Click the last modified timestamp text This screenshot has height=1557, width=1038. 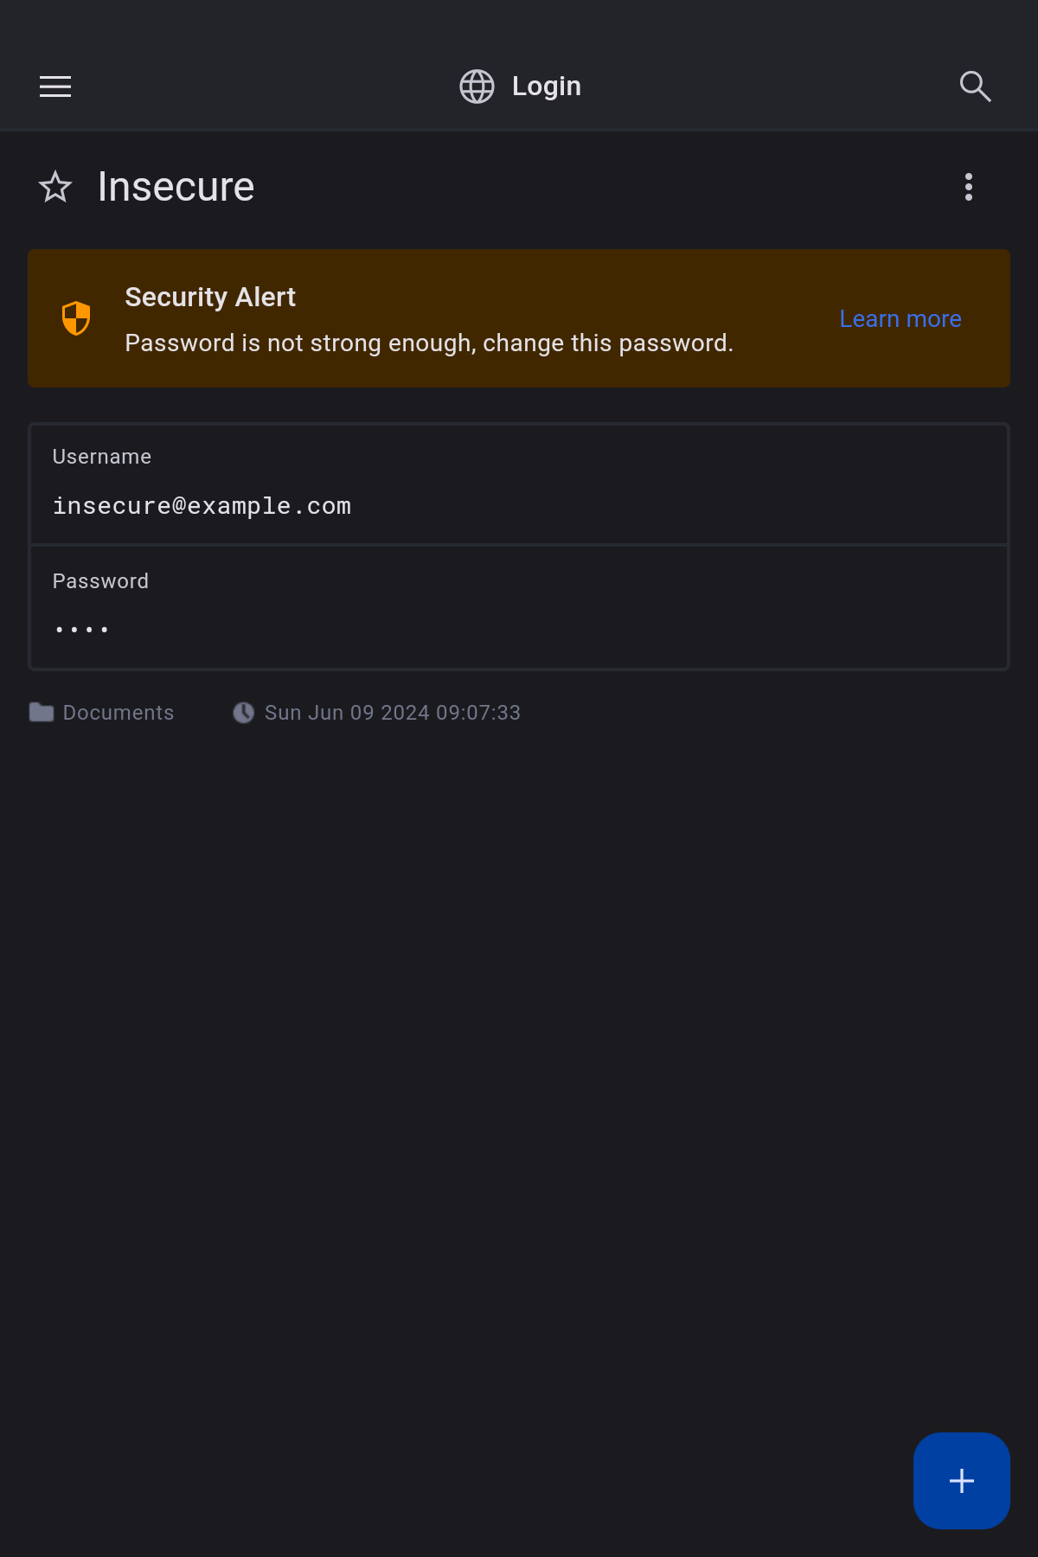point(392,713)
